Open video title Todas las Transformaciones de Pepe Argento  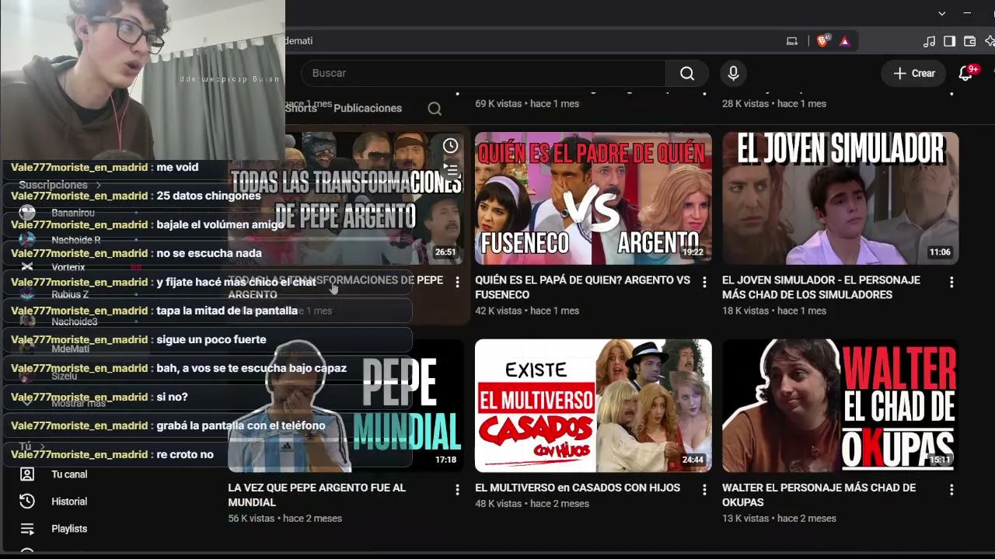point(336,287)
